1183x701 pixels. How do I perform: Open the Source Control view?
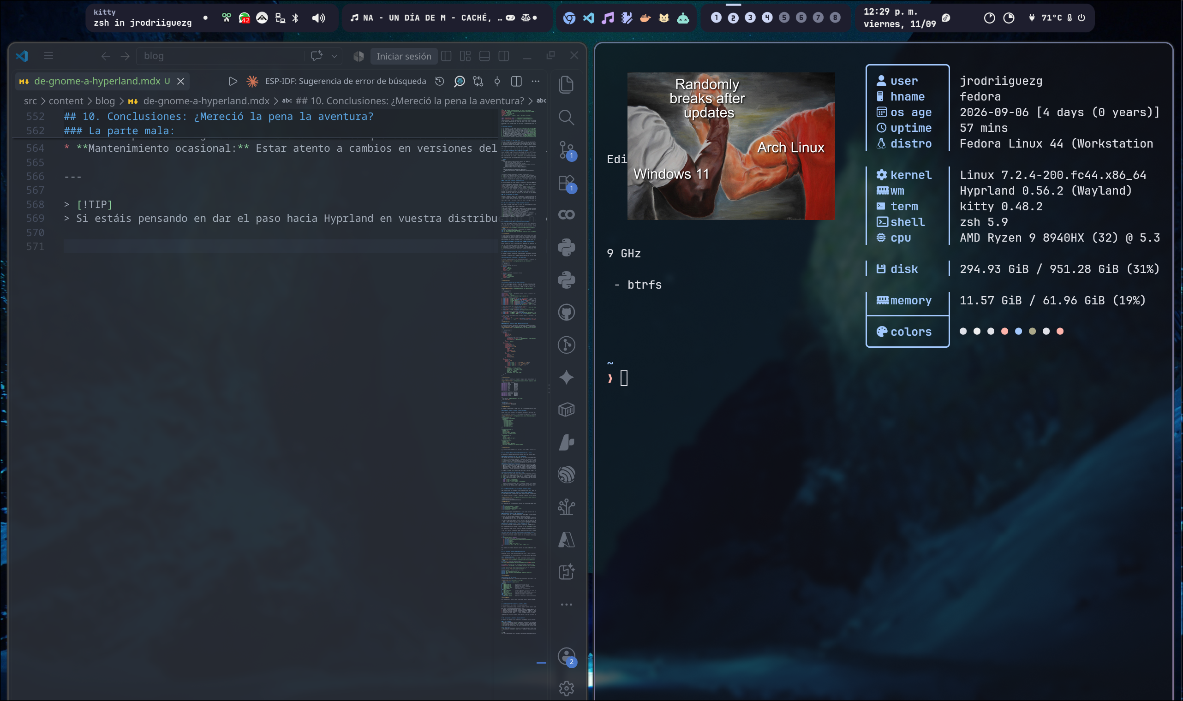click(x=566, y=150)
